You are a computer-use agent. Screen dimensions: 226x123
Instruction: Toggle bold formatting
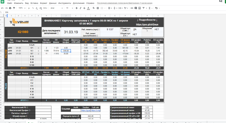pos(77,8)
